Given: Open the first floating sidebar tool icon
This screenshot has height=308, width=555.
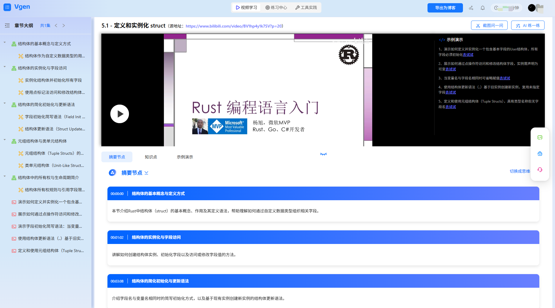Looking at the screenshot, I should pyautogui.click(x=540, y=137).
